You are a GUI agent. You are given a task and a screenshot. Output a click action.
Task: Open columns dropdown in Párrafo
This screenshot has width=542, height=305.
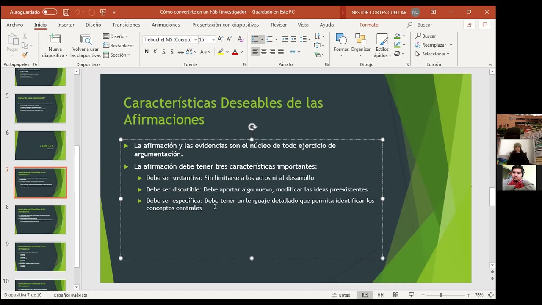coord(295,52)
